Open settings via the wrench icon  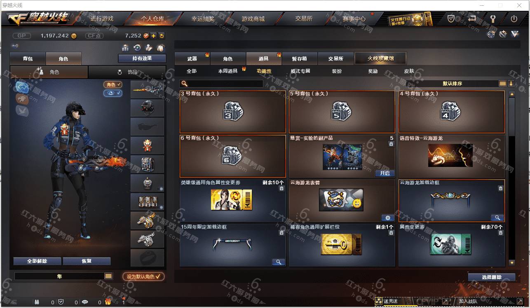(x=492, y=19)
